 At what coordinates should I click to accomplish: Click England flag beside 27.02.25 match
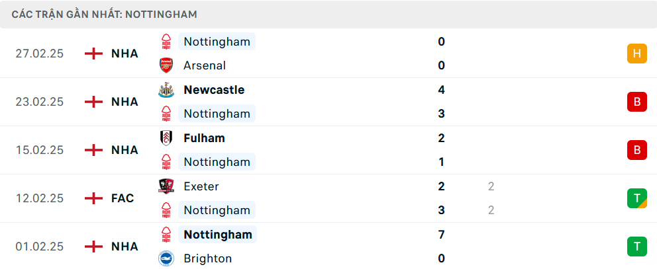coord(94,54)
